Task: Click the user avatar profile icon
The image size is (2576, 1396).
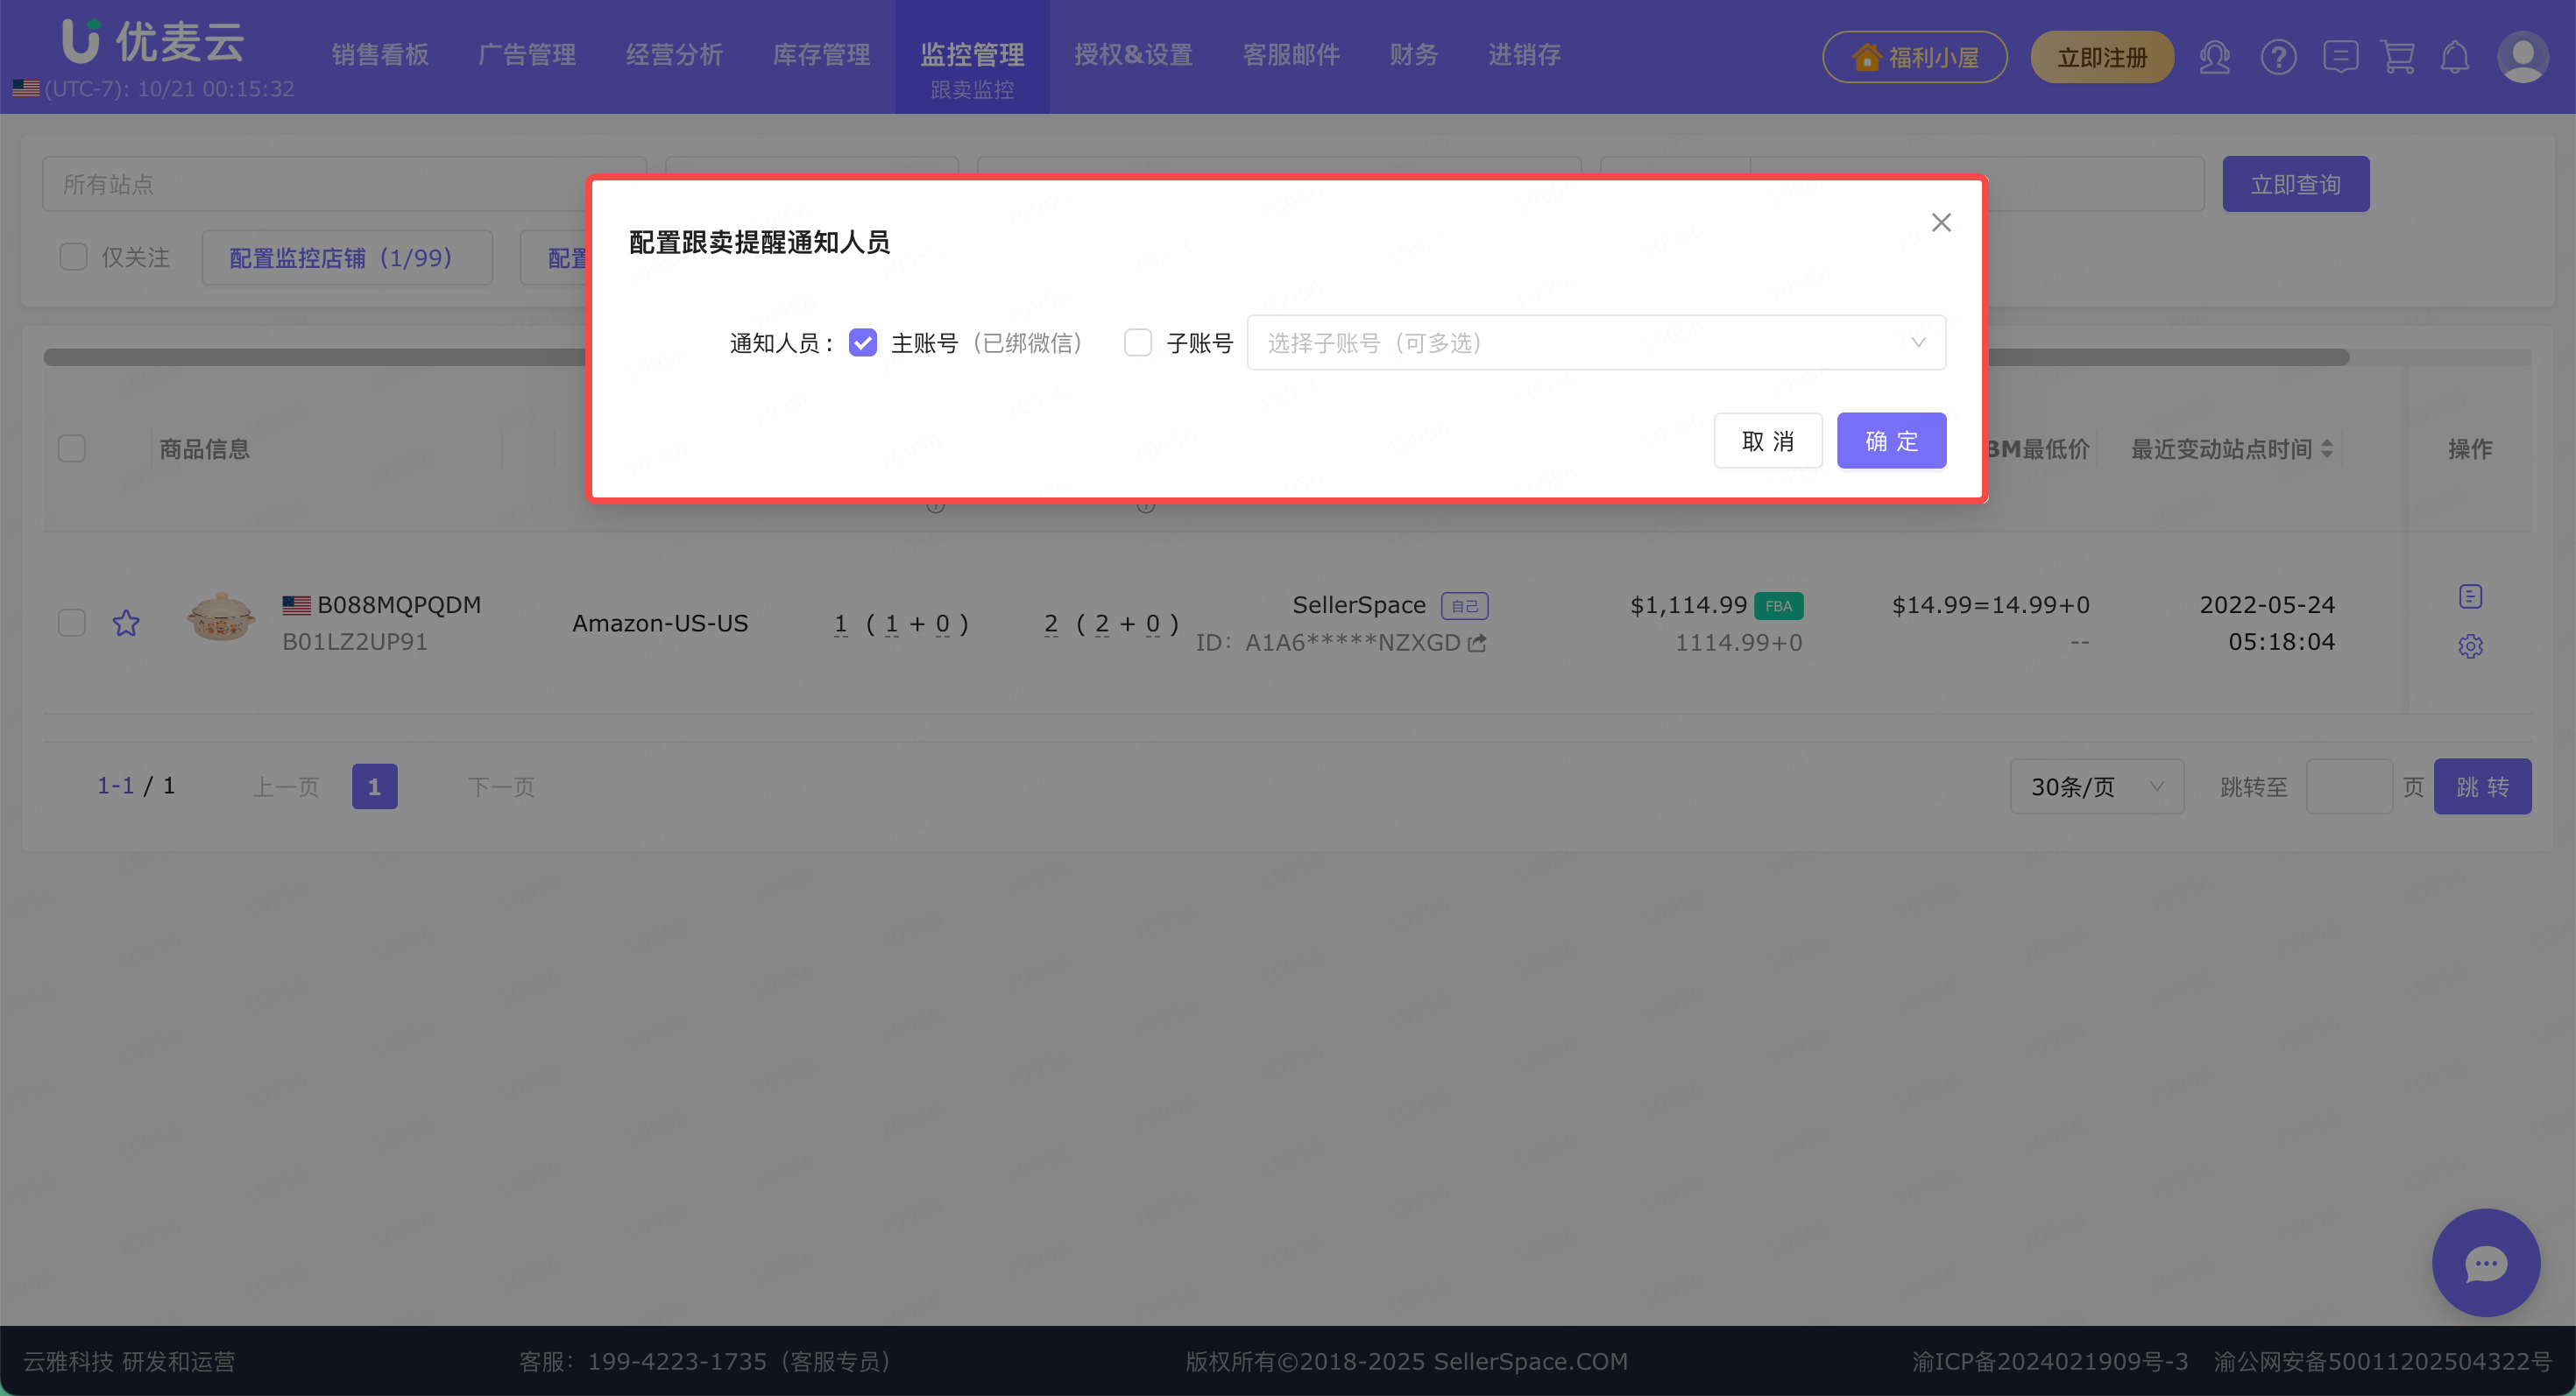Action: (2522, 57)
